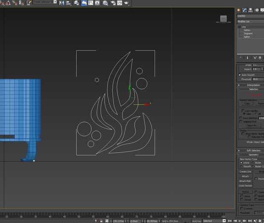Click the ViewCube in viewport
The image size is (264, 223).
pyautogui.click(x=223, y=19)
